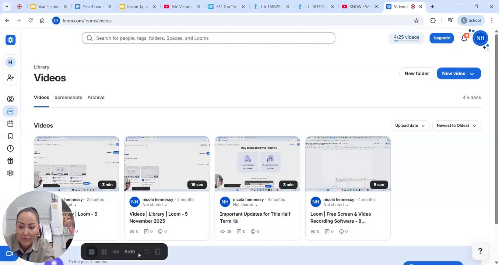Switch to the Screenshots tab
The height and width of the screenshot is (265, 499).
68,98
